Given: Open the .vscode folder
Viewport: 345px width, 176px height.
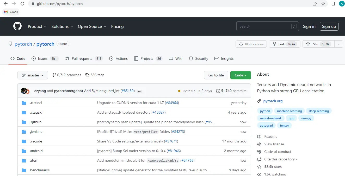Looking at the screenshot, I should [x=36, y=141].
